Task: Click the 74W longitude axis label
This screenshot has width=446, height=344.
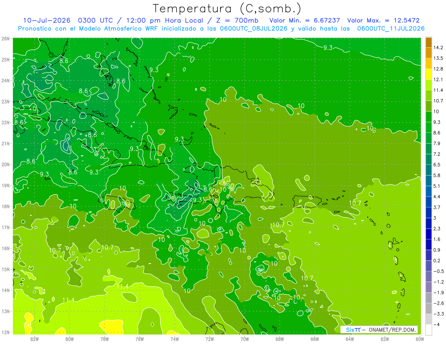Action: pos(175,339)
